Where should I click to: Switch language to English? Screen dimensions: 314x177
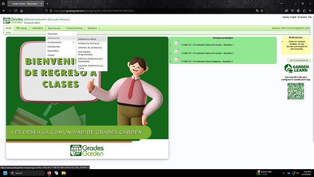[x=293, y=17]
